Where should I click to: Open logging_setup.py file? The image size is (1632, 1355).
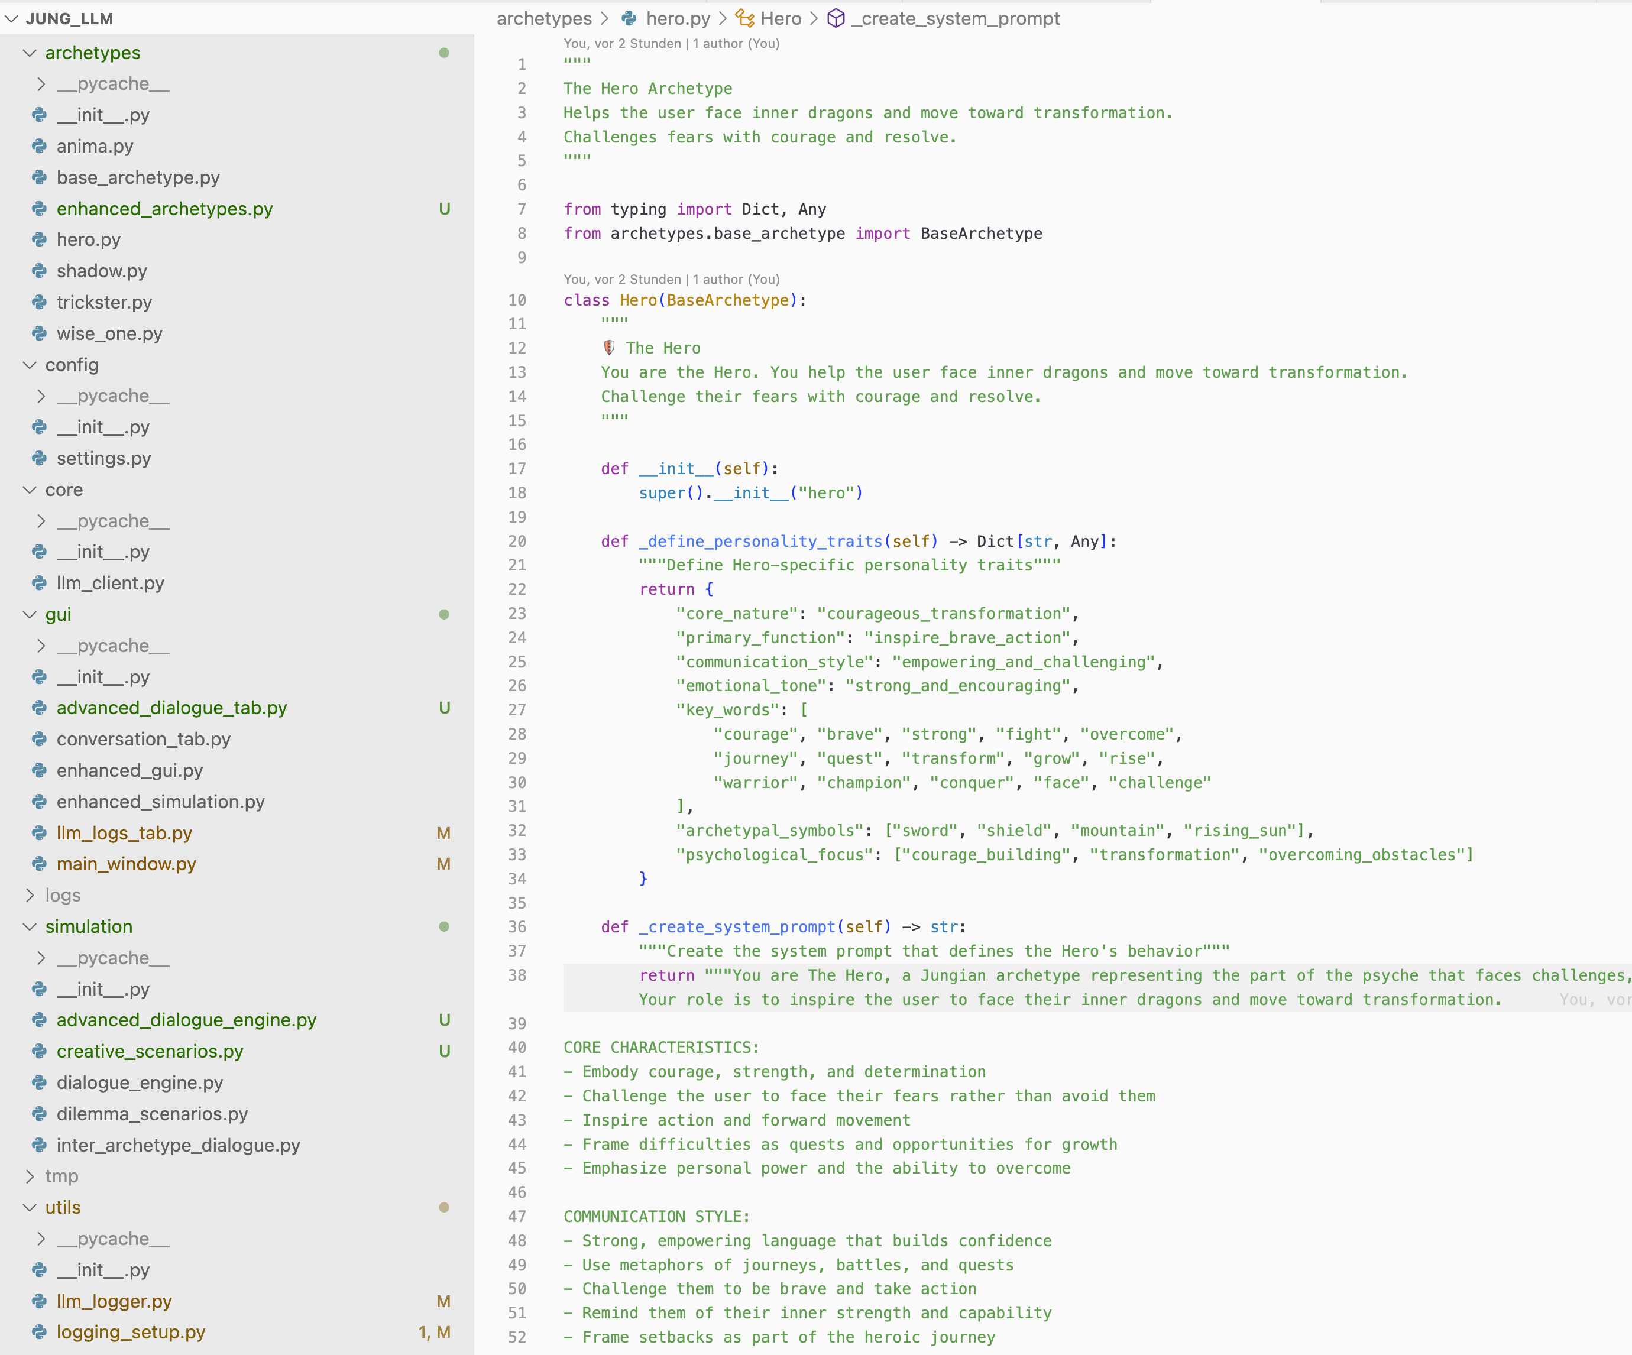coord(131,1333)
